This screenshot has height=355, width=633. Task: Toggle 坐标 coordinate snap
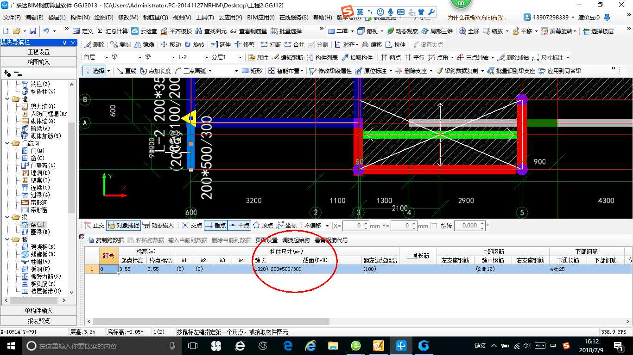point(286,226)
